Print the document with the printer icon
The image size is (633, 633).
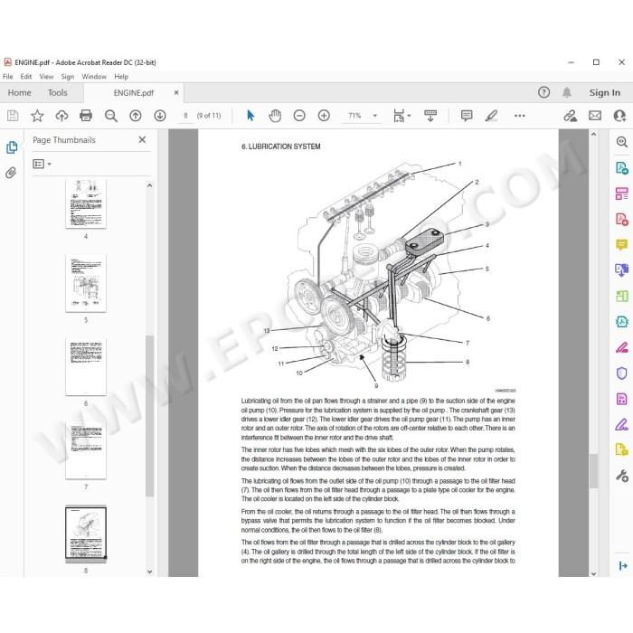pos(86,116)
